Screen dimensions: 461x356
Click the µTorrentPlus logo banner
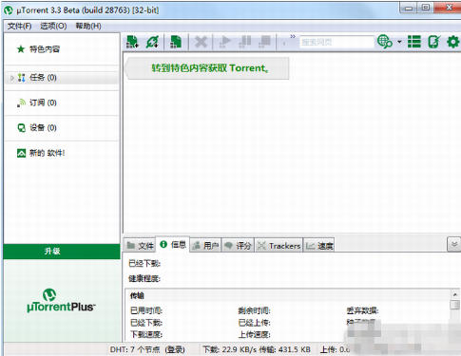[61, 301]
